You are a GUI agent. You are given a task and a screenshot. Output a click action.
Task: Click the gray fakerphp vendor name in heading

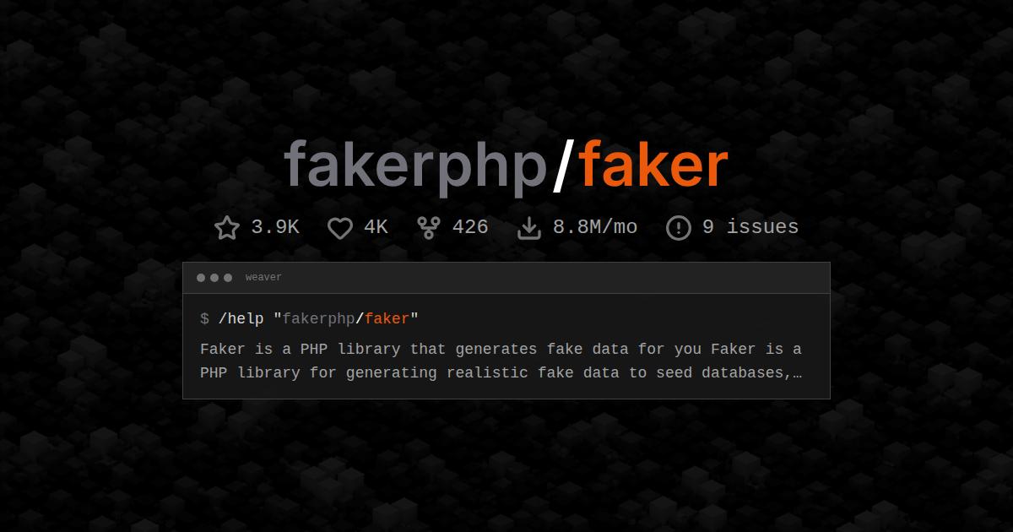click(x=415, y=166)
